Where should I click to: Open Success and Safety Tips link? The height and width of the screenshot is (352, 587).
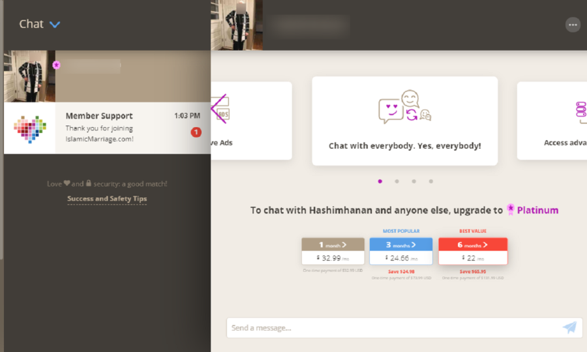[107, 199]
